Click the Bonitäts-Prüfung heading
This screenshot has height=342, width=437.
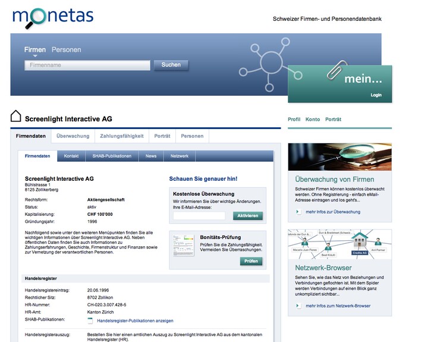coord(221,237)
